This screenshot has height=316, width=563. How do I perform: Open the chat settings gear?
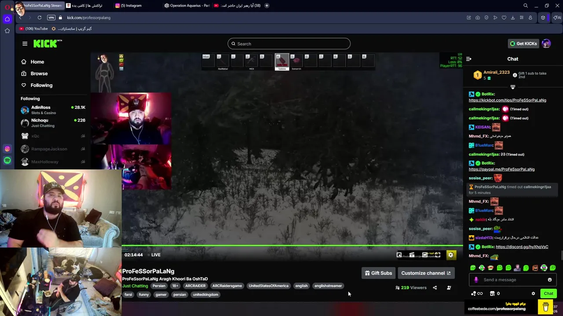pos(533,294)
